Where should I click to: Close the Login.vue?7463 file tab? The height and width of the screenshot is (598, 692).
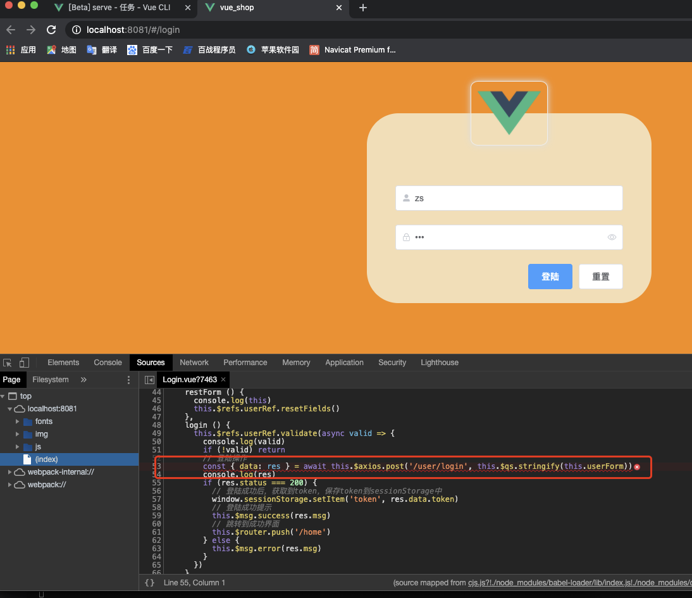[x=223, y=380]
